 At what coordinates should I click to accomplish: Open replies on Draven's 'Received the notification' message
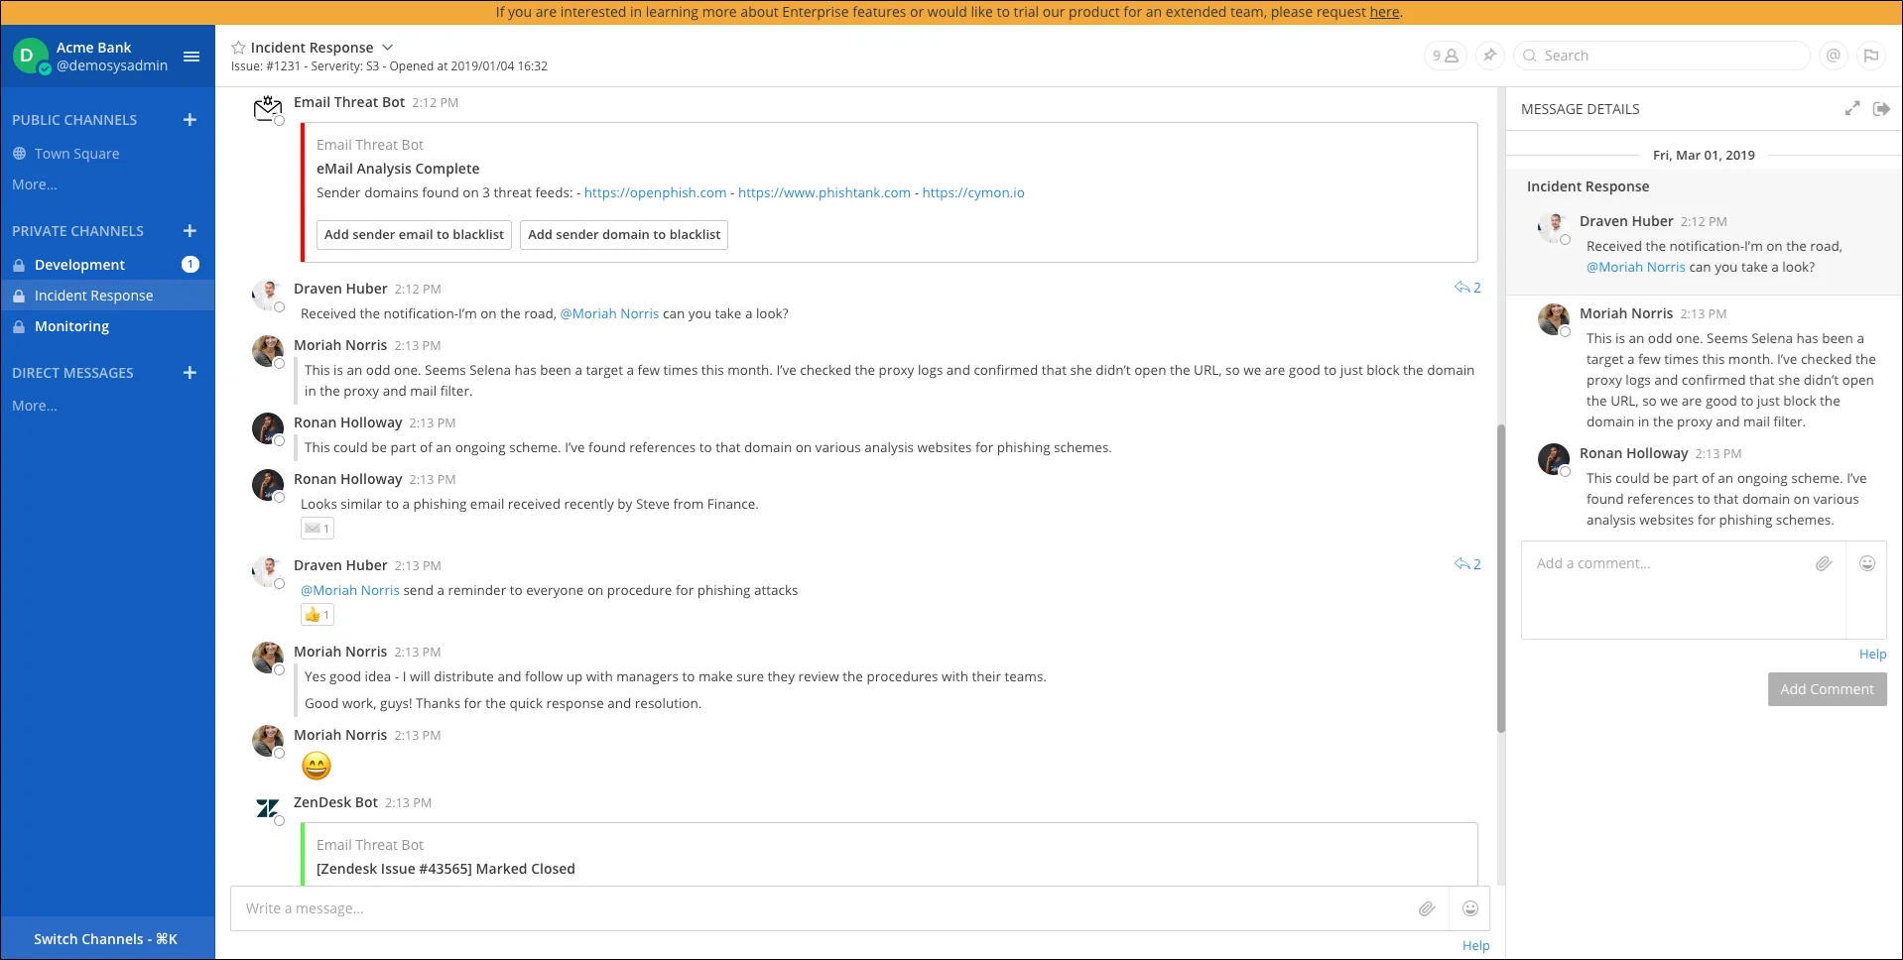pos(1467,288)
